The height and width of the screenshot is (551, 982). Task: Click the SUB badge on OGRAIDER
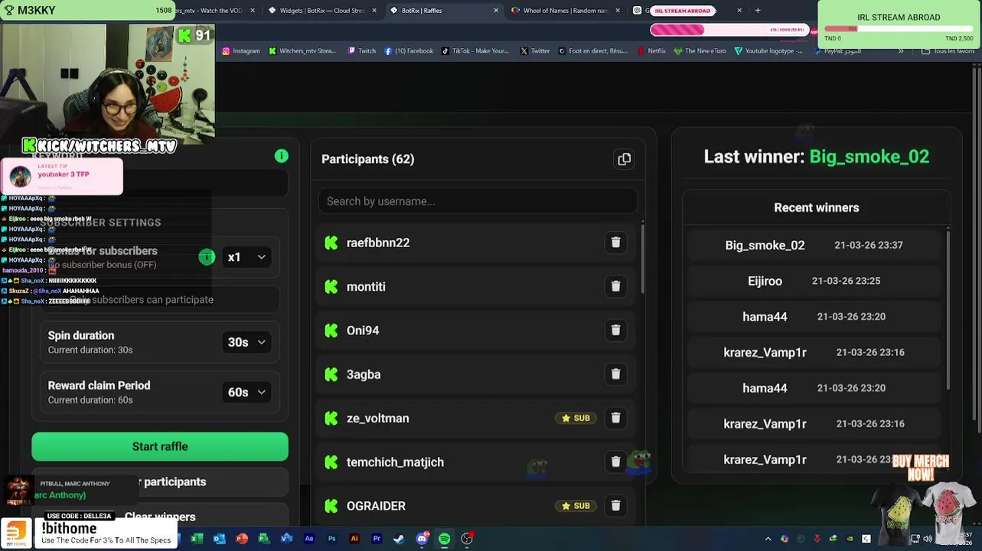pos(576,506)
